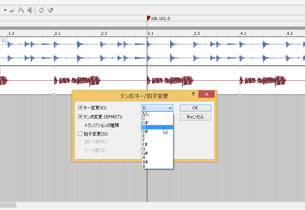This screenshot has width=305, height=210.
Task: Toggle the テンポ変更 (BPM)(T) checkbox
Action: (80, 117)
